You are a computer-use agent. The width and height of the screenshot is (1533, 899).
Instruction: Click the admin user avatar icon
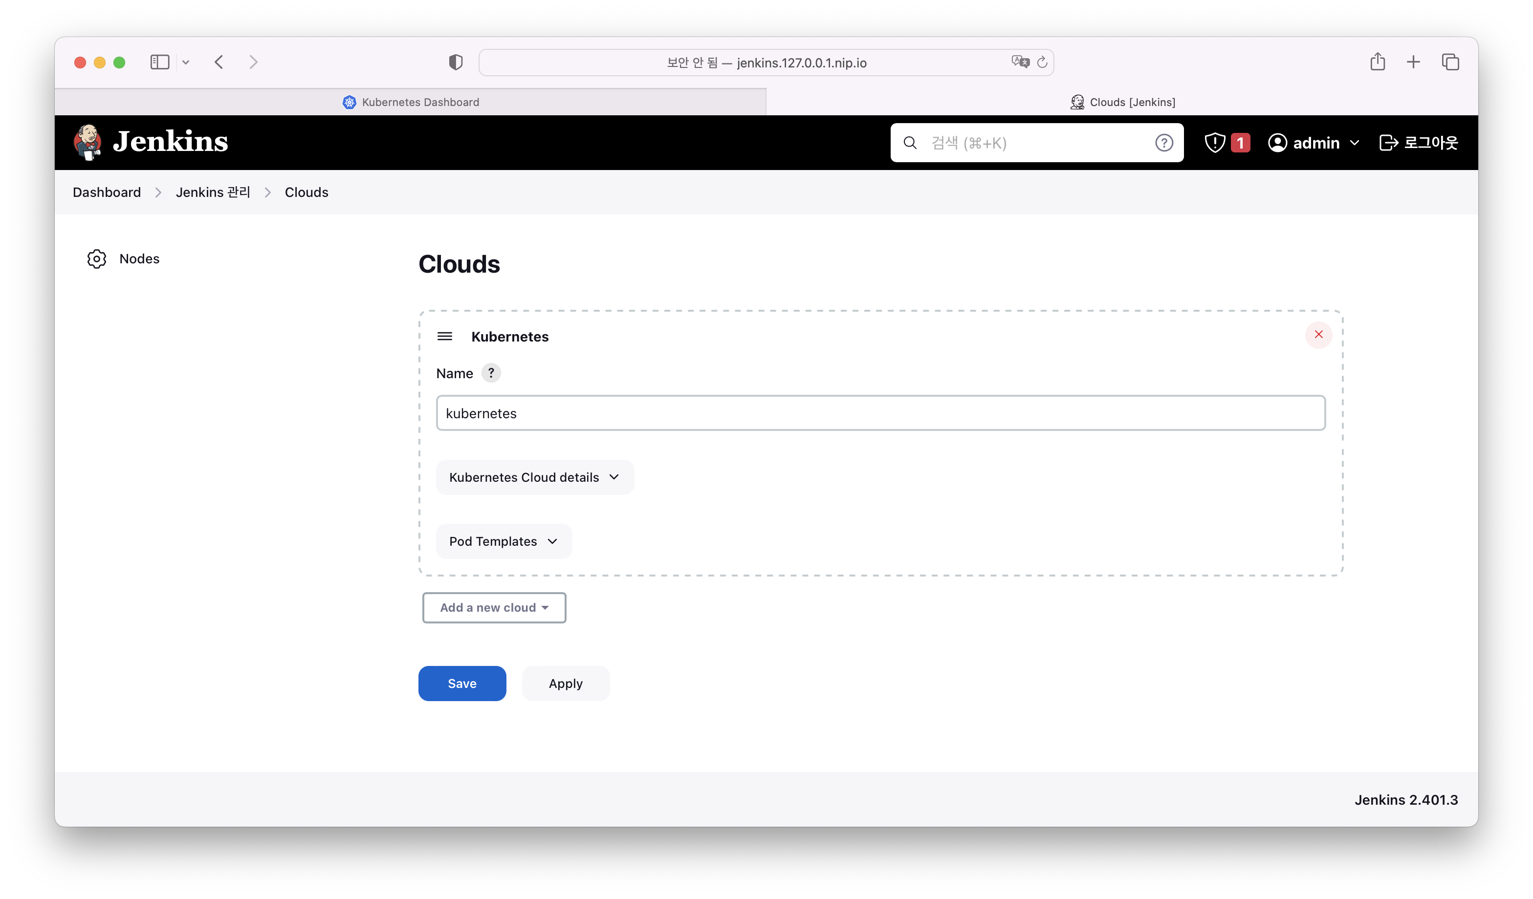click(1277, 143)
